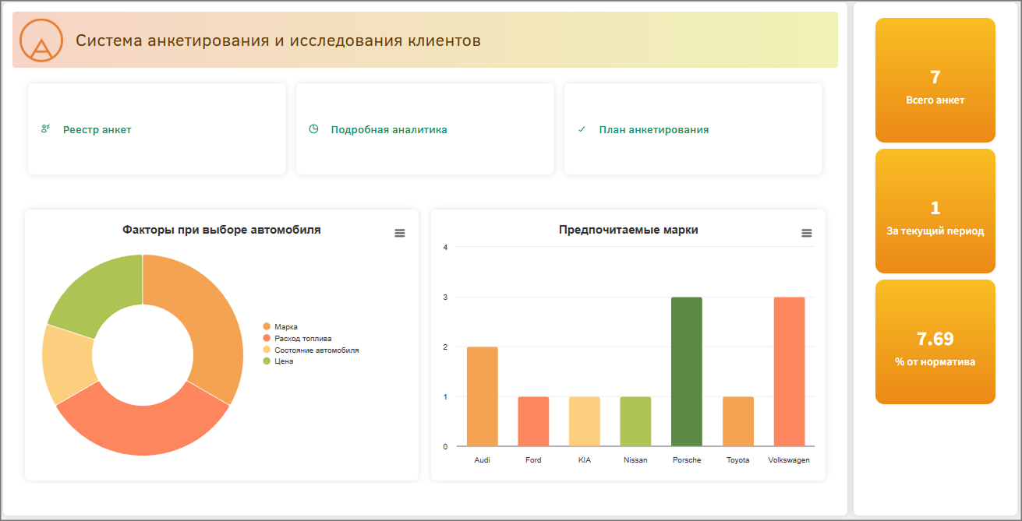Image resolution: width=1022 pixels, height=521 pixels.
Task: Click the Всего анкет tile
Action: coord(935,80)
